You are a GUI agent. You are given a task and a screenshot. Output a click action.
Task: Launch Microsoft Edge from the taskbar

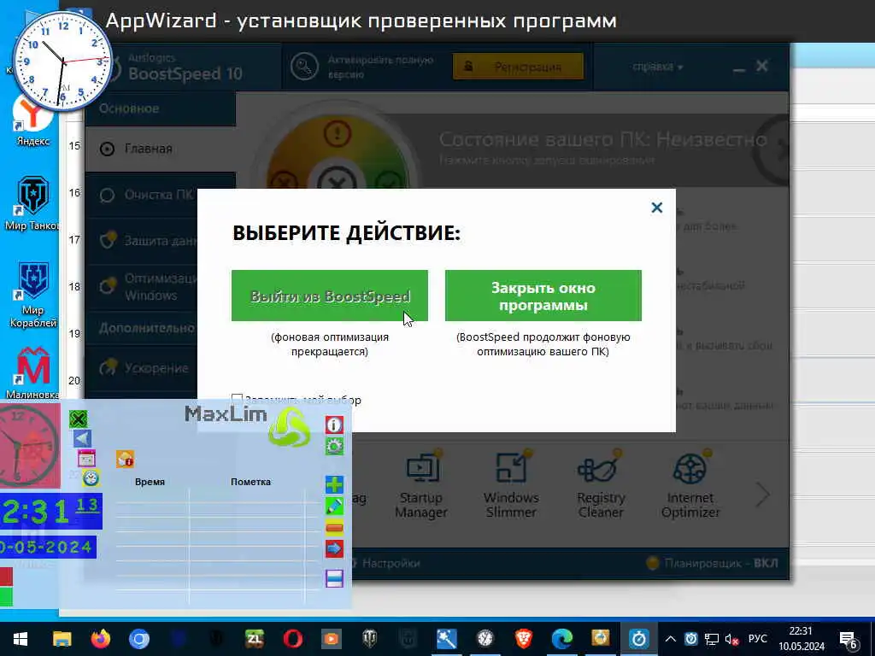coord(562,639)
